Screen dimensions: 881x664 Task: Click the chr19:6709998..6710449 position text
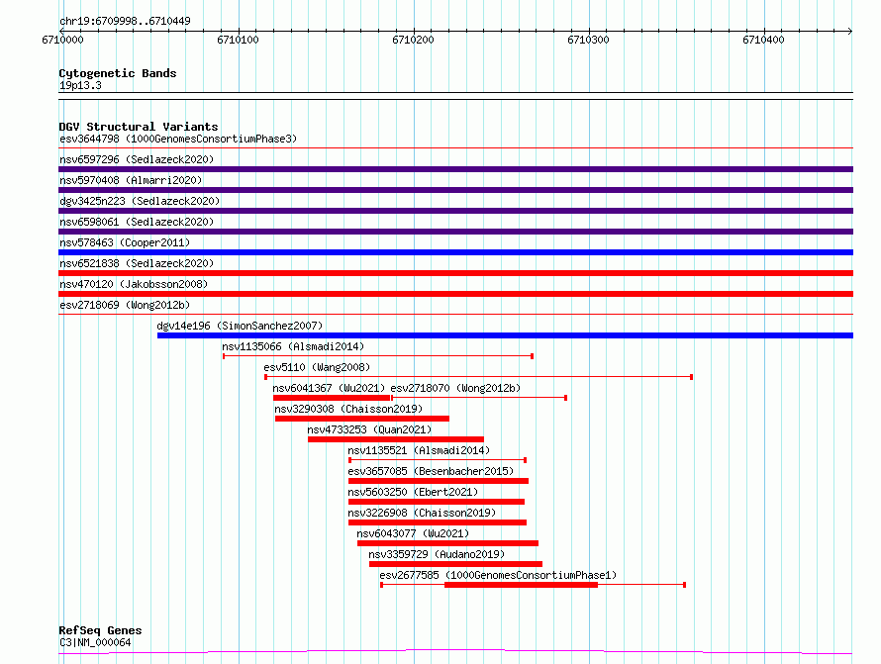point(125,22)
